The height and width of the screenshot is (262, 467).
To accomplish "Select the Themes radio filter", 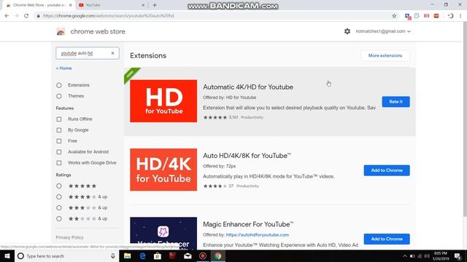I will [x=59, y=96].
